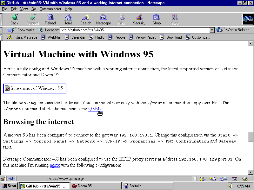Viewport: 254px width, 190px height.
Task: Click the Location URL field
Action: pos(135,30)
